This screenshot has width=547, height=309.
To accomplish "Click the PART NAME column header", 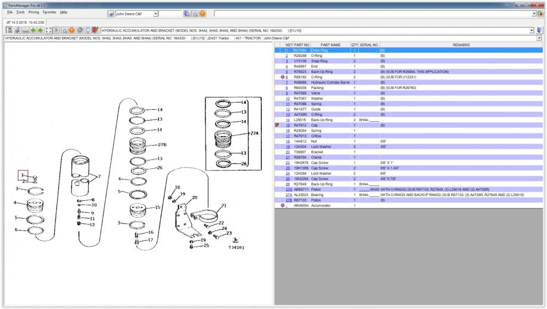I will [330, 45].
